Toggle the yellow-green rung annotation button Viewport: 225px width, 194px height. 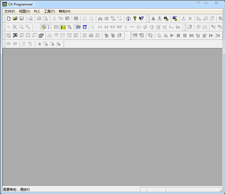pos(63,27)
